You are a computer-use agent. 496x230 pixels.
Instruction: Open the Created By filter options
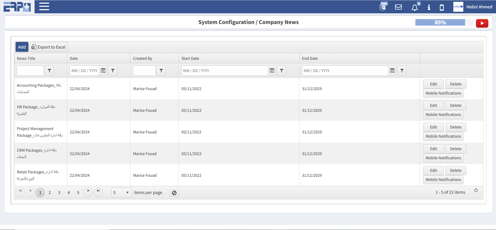pos(161,70)
